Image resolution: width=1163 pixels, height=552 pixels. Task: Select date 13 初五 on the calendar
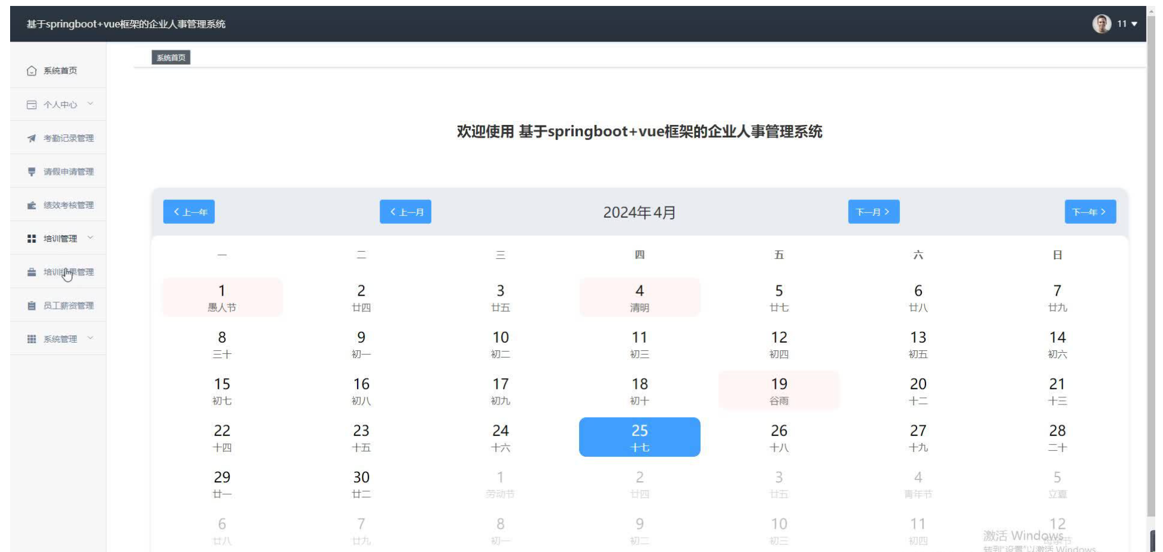[918, 344]
